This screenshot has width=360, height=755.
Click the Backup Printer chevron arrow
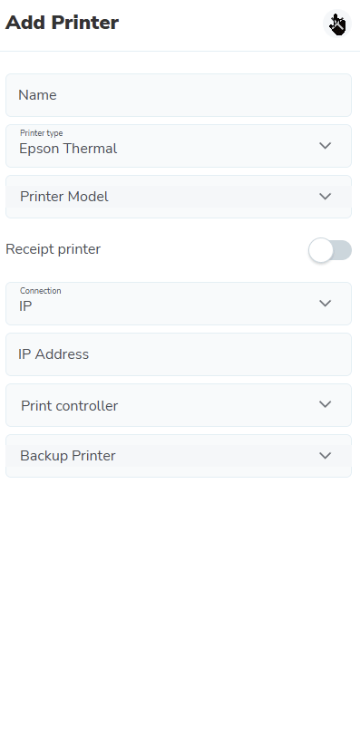326,456
